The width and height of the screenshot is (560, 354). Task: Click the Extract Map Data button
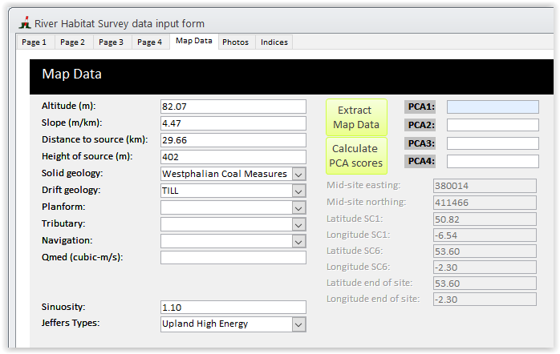click(x=356, y=117)
